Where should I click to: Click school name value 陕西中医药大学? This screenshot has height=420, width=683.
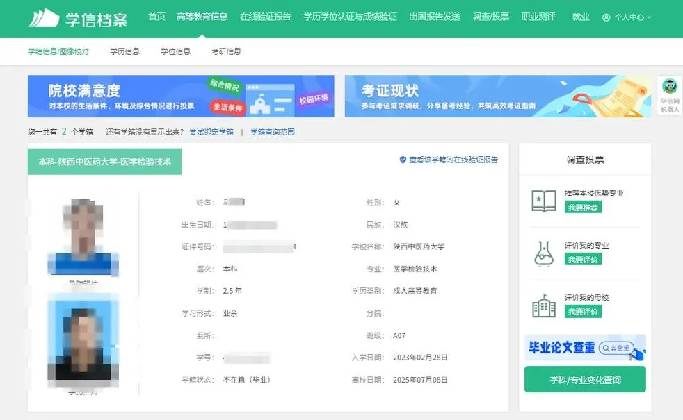coord(419,246)
